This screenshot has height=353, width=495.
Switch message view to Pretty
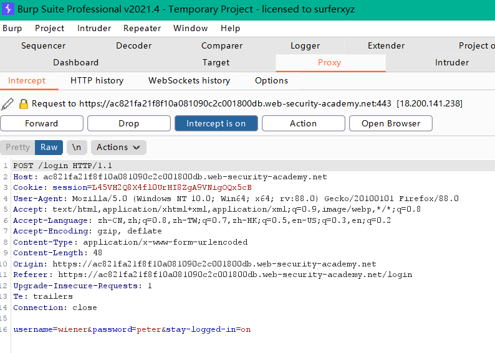(17, 147)
